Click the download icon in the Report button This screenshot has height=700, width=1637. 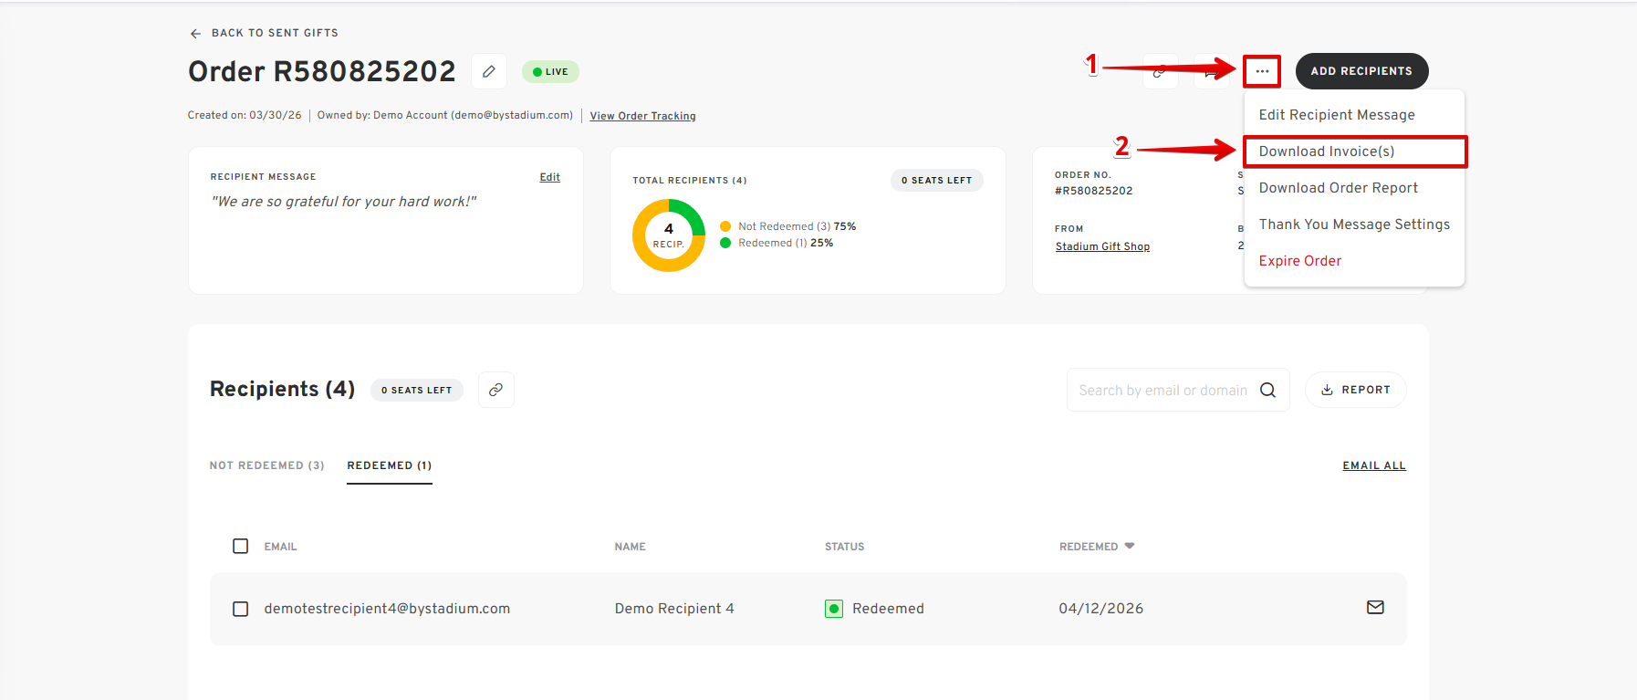[1327, 390]
